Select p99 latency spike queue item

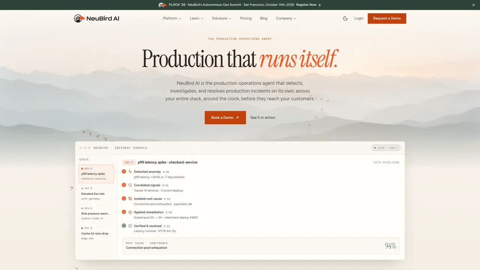96,174
